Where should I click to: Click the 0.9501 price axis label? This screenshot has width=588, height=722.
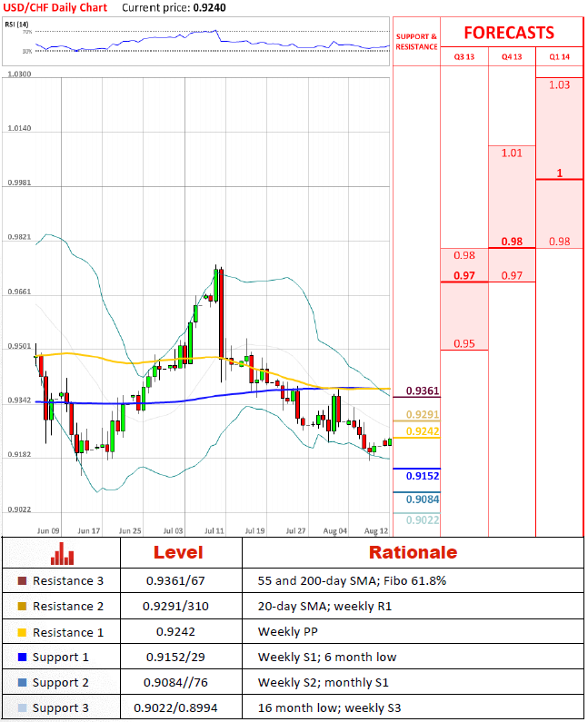point(19,346)
